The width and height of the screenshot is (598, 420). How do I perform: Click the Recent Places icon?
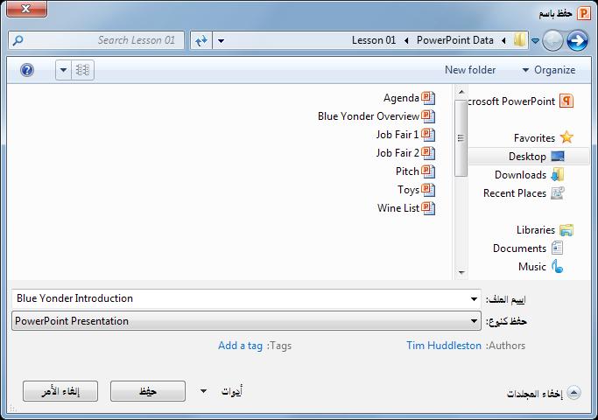pos(558,192)
